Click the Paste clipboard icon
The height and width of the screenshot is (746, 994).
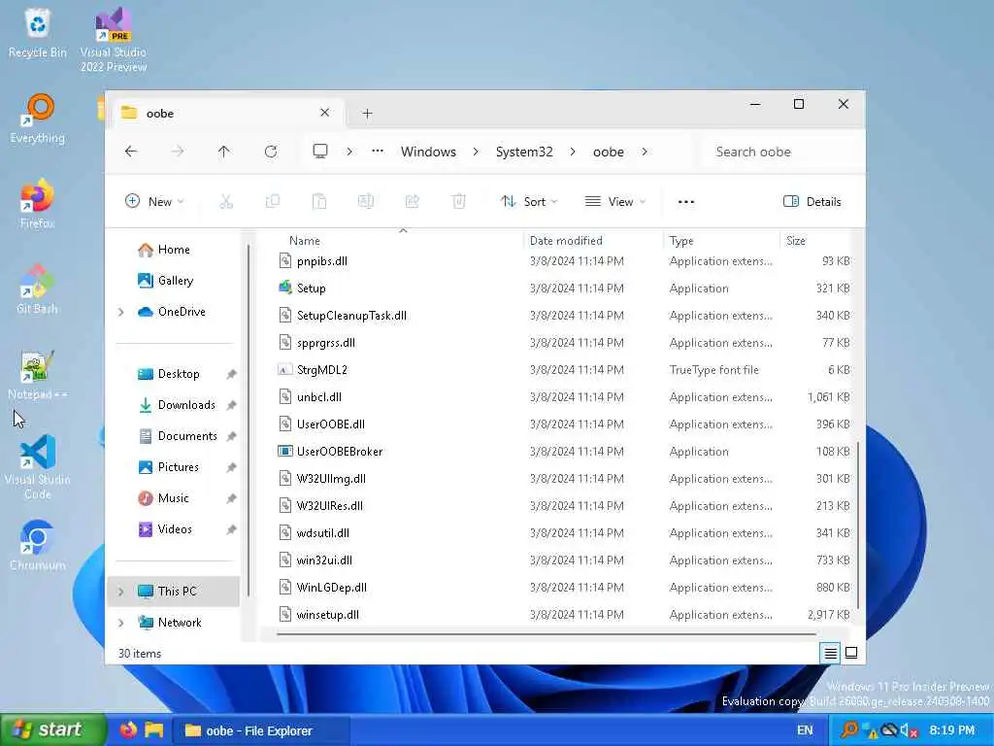click(319, 202)
